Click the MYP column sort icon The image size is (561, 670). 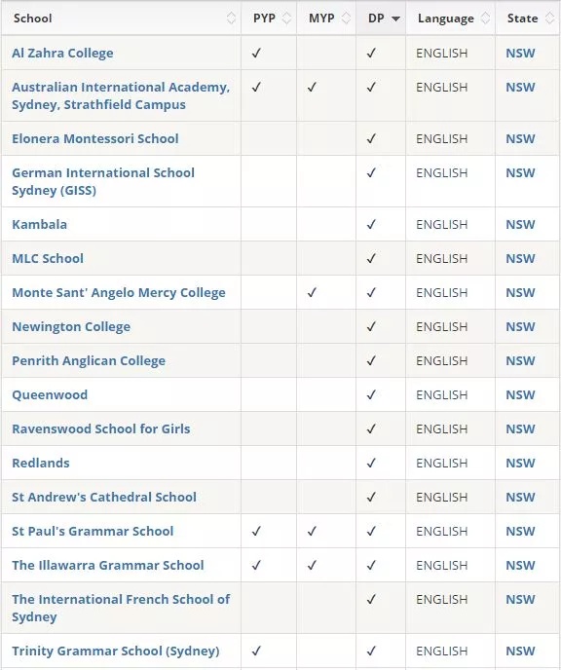[347, 19]
